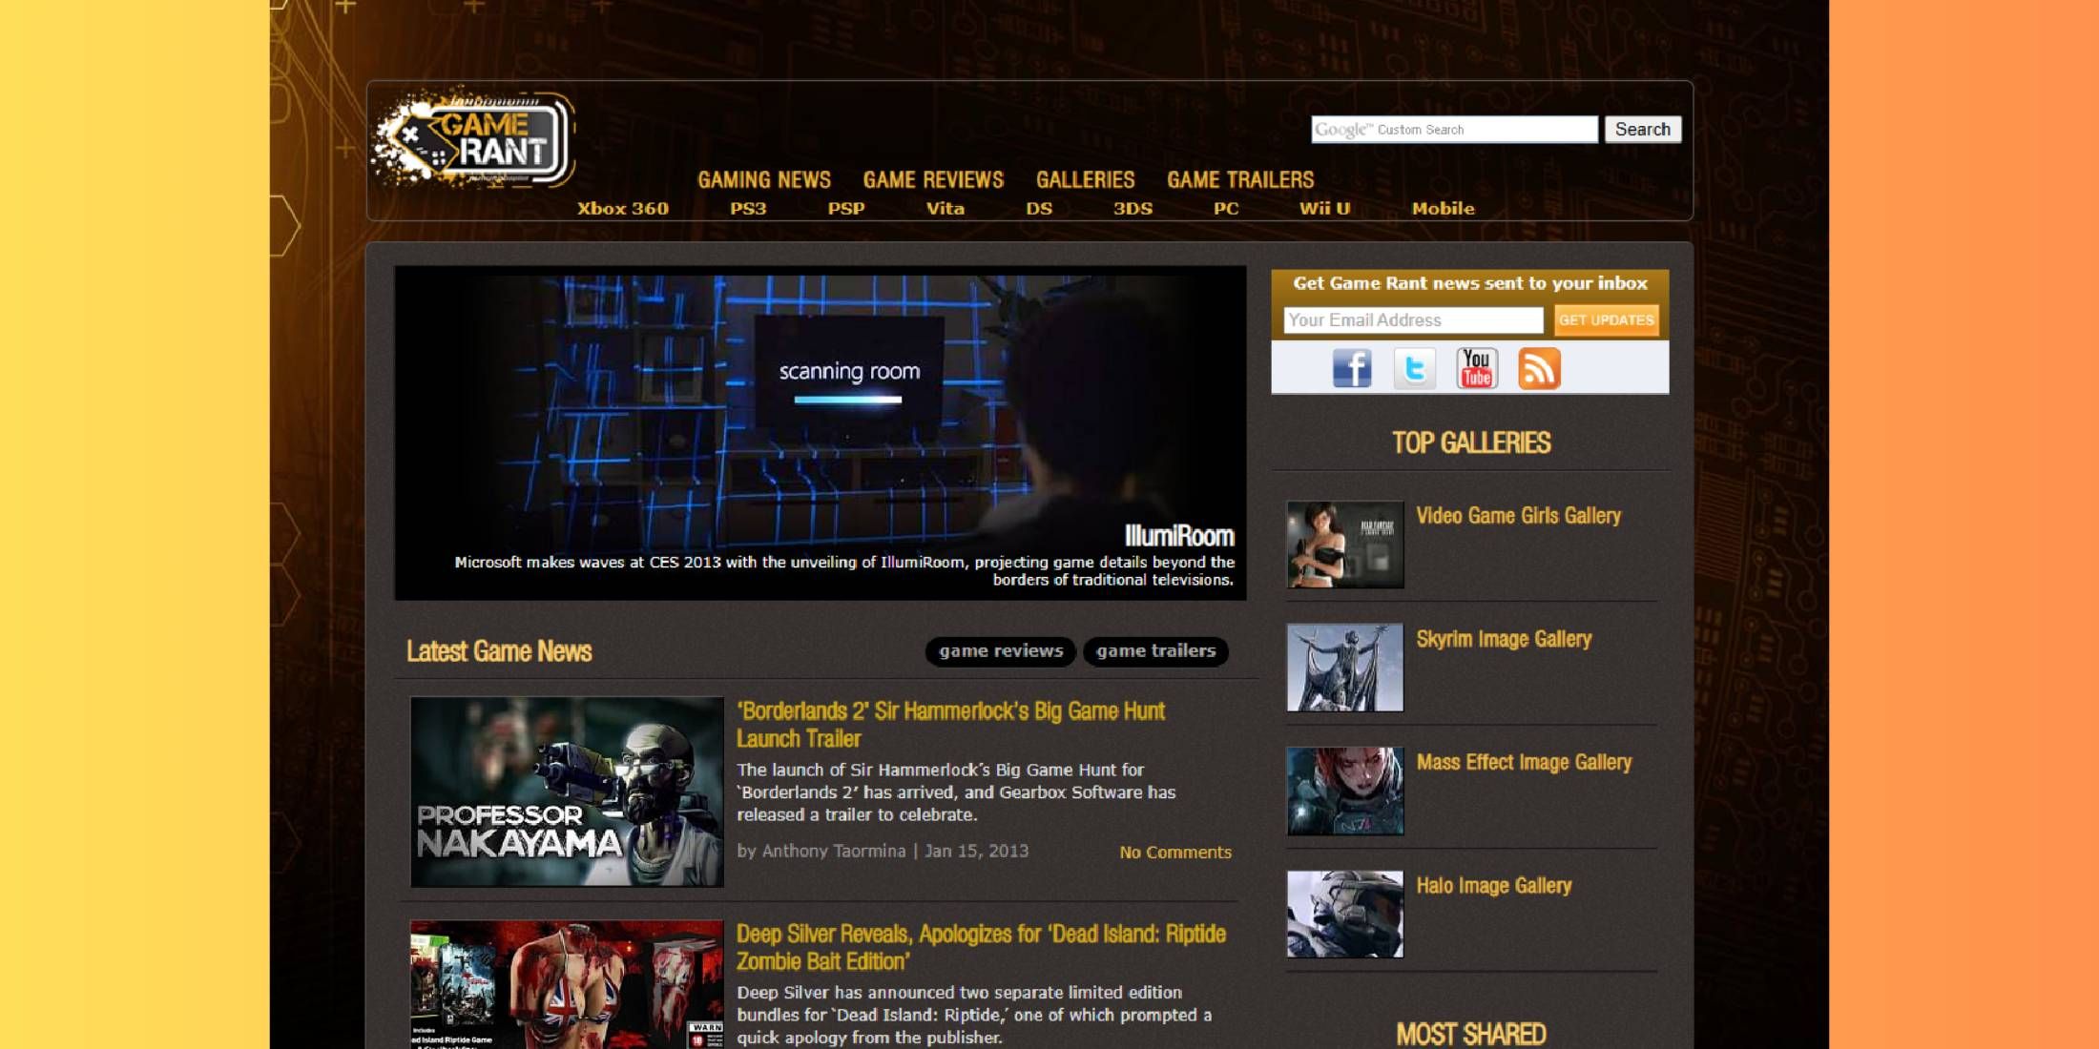Click author name Anthony Taormina
The height and width of the screenshot is (1049, 2099).
pos(833,851)
